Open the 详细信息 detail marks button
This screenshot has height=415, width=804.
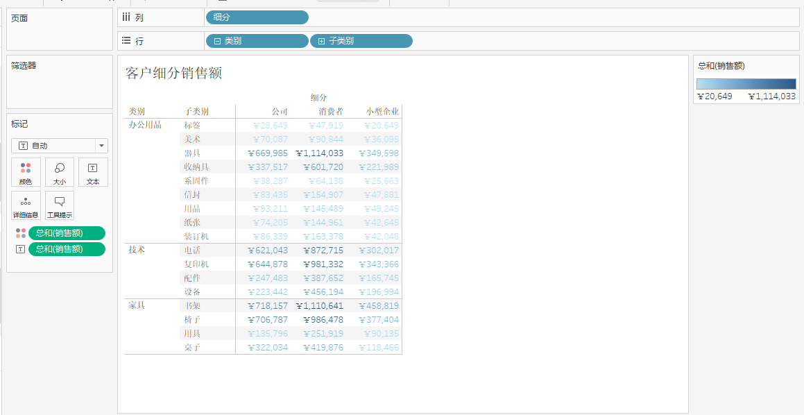click(x=26, y=205)
